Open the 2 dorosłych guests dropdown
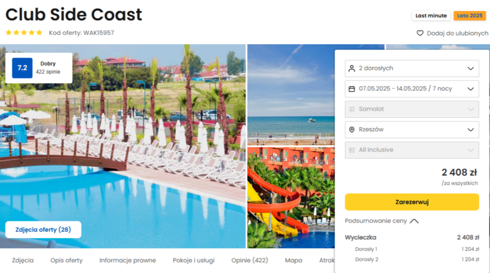 412,68
